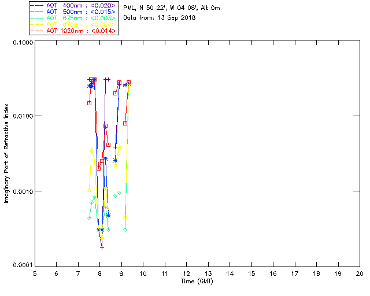Click the x-axis tick label 9
Image resolution: width=370 pixels, height=296 pixels.
[121, 273]
